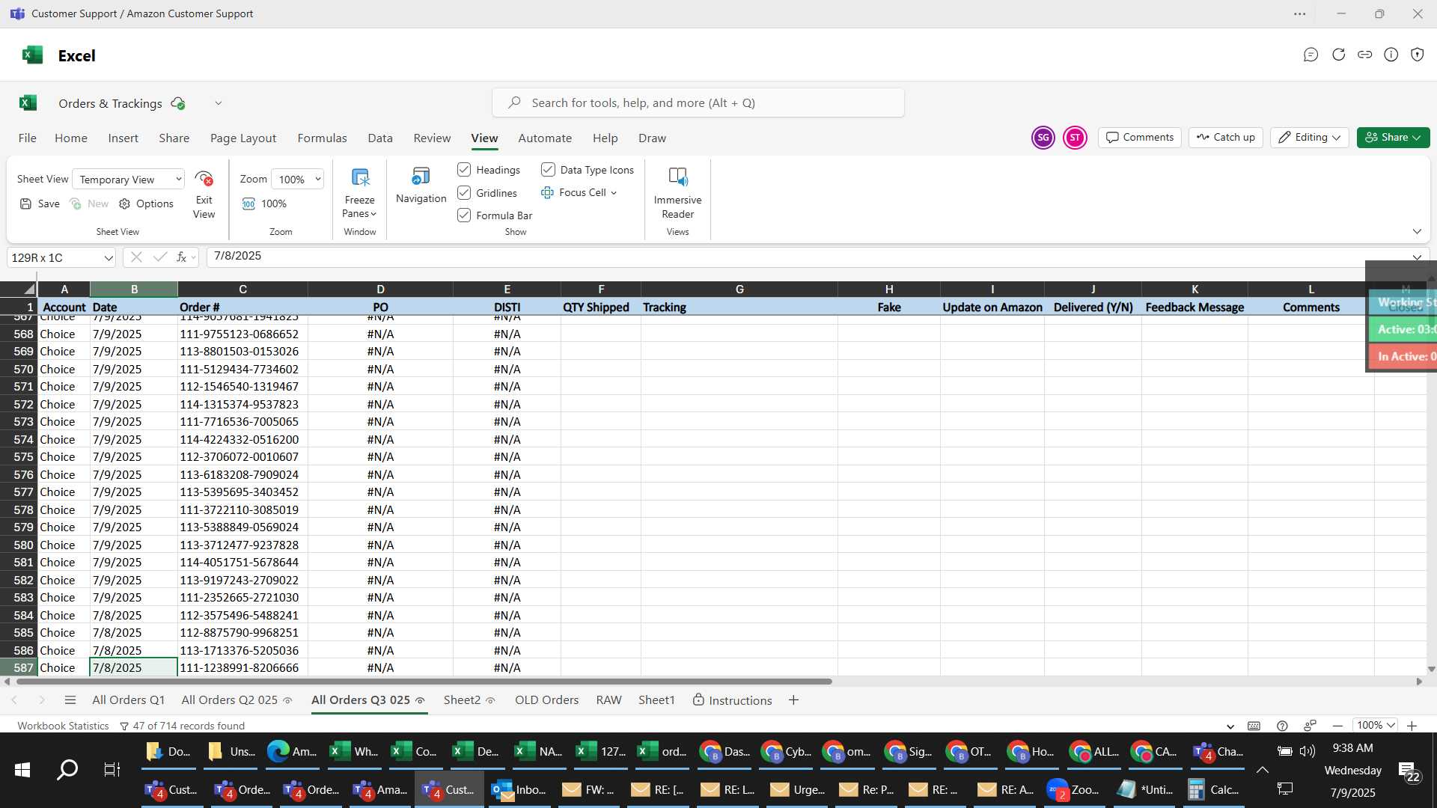The image size is (1437, 808).
Task: Expand the file name dropdown chevron
Action: [219, 103]
